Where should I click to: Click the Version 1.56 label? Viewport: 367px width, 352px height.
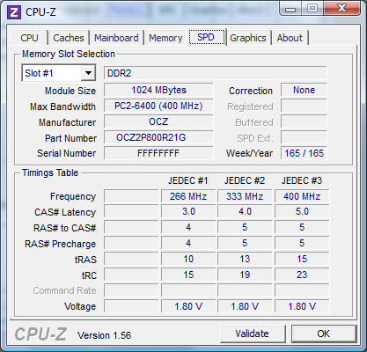point(104,335)
